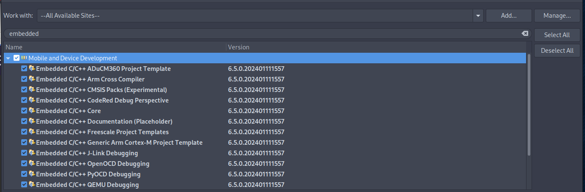
Task: Click the CMSIS Packs feature icon
Action: coord(32,90)
